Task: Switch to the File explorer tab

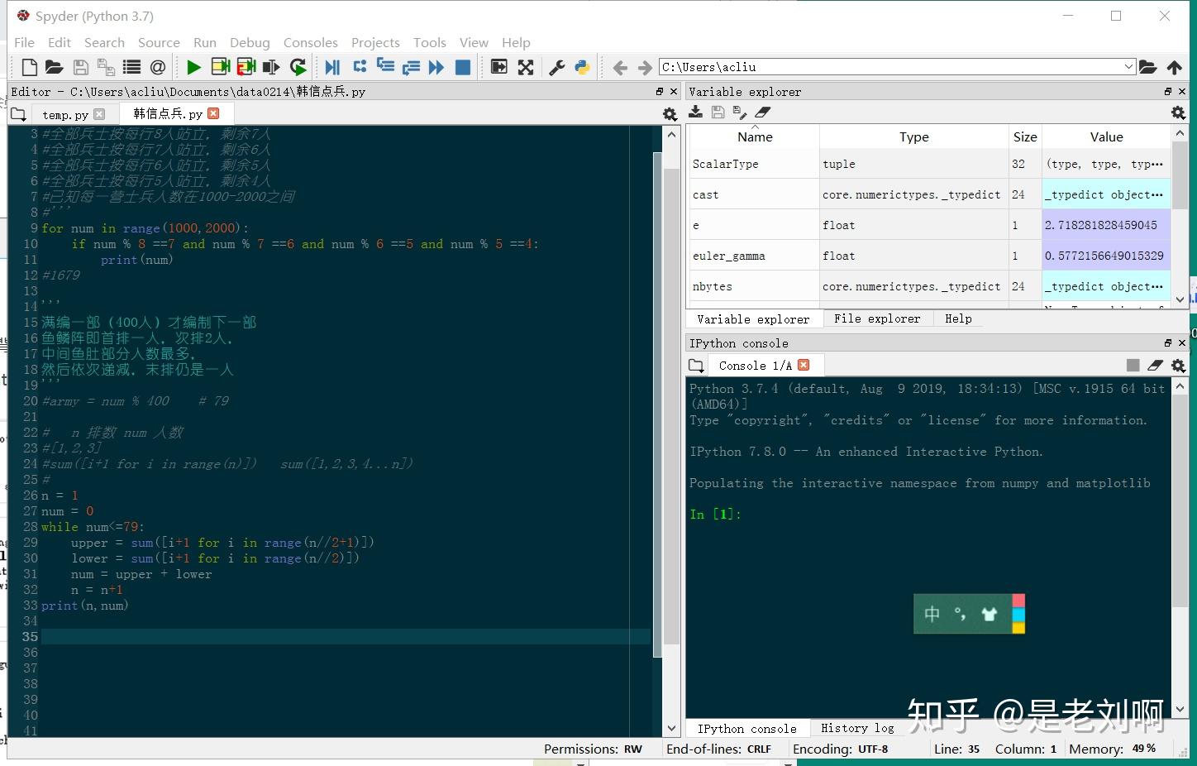Action: pos(876,318)
